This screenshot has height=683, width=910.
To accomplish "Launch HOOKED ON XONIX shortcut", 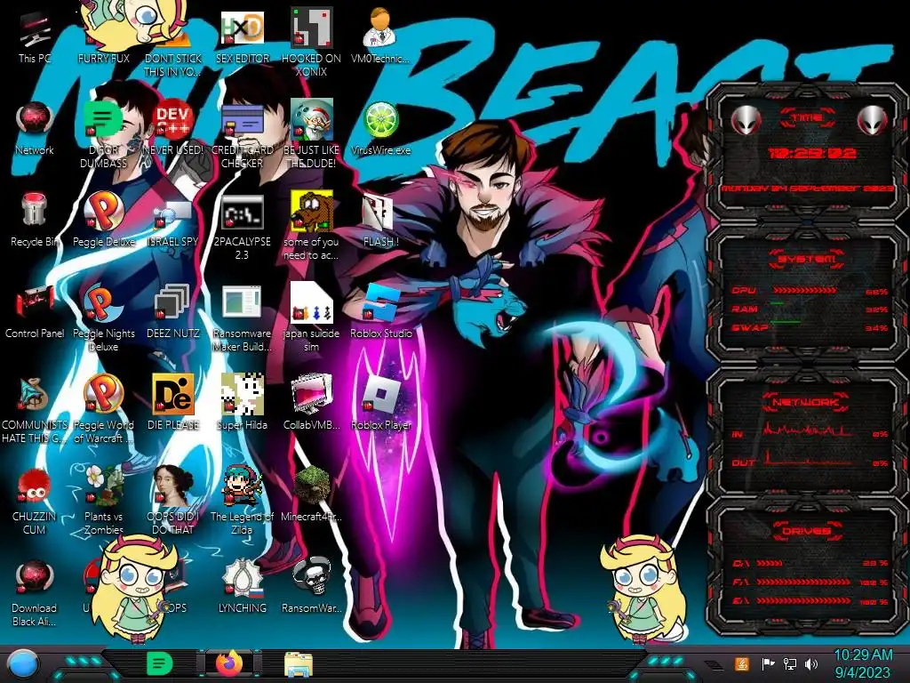I will [x=312, y=44].
